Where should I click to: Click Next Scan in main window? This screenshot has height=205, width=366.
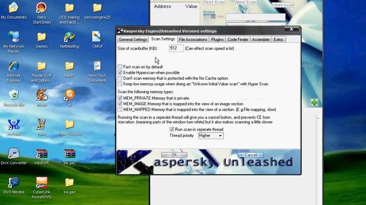coord(245,2)
